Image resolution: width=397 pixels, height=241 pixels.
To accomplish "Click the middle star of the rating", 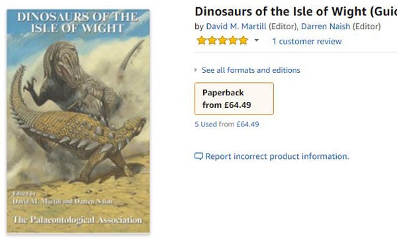I will pos(222,40).
